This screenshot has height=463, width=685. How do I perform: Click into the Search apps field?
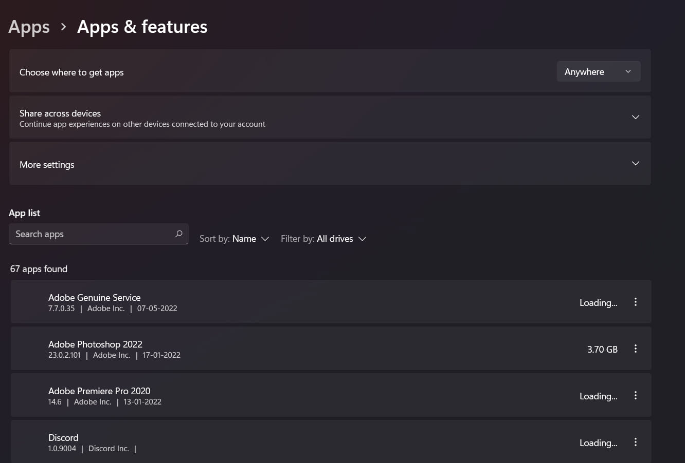(x=99, y=234)
